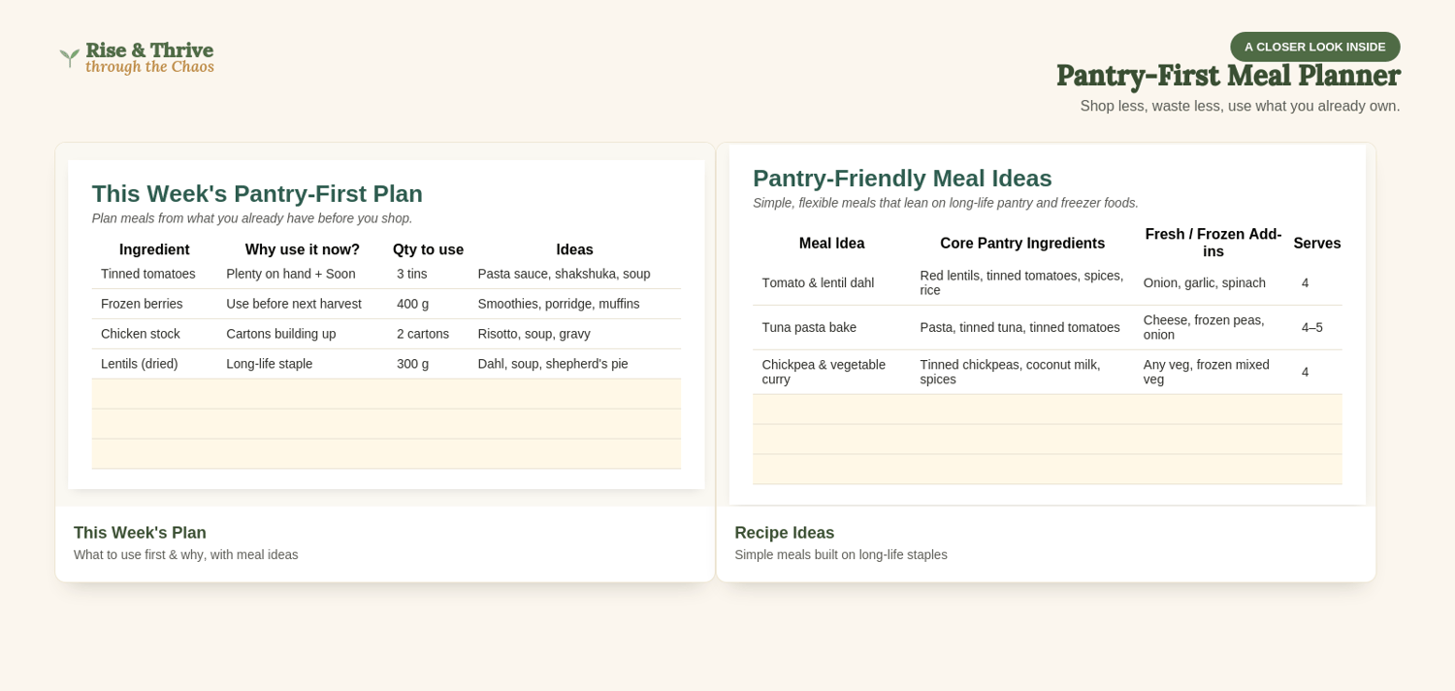Click the 'Serves' column header
1455x691 pixels.
pos(1317,244)
